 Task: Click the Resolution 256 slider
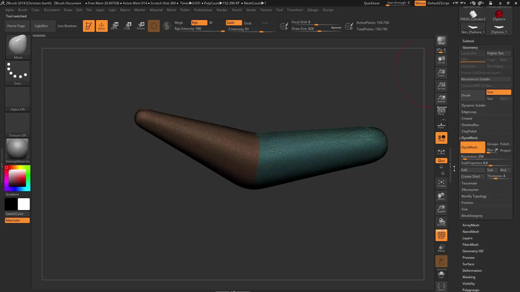(486, 157)
